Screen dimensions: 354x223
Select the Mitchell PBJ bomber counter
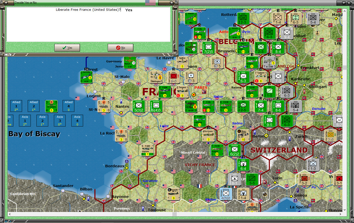tap(191, 18)
